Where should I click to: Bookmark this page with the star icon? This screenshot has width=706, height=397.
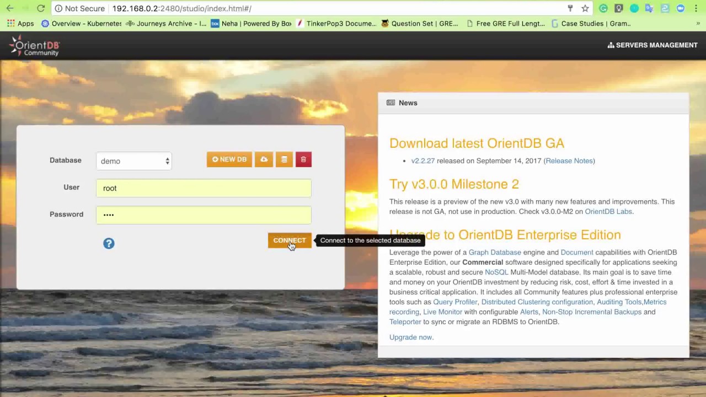click(585, 8)
